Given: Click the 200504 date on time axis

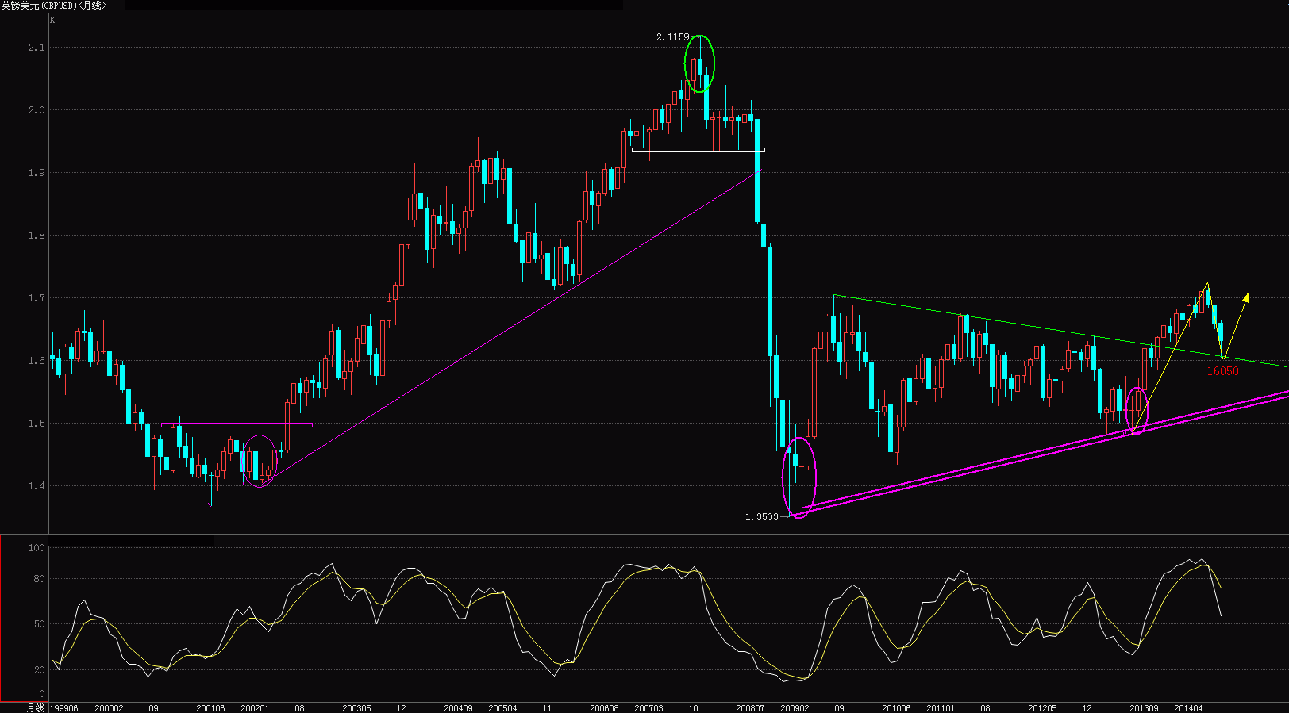Looking at the screenshot, I should [502, 708].
